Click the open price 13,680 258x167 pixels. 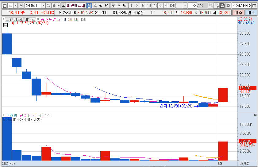[186, 13]
